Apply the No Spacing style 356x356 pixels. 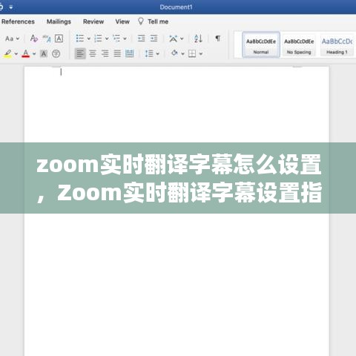(299, 44)
